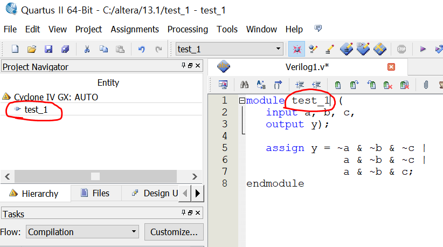Open Pin Planner pencil icon

point(329,49)
